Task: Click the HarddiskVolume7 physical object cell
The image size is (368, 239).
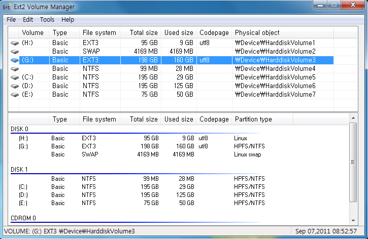Action: click(275, 95)
